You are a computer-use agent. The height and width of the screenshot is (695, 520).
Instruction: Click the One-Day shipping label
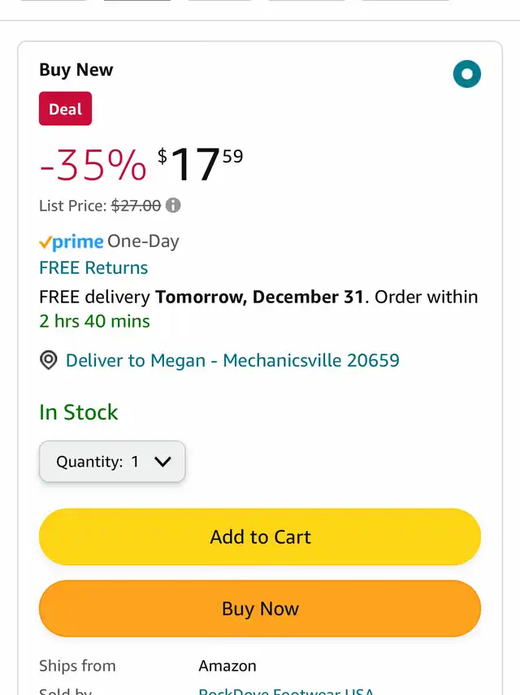click(143, 241)
